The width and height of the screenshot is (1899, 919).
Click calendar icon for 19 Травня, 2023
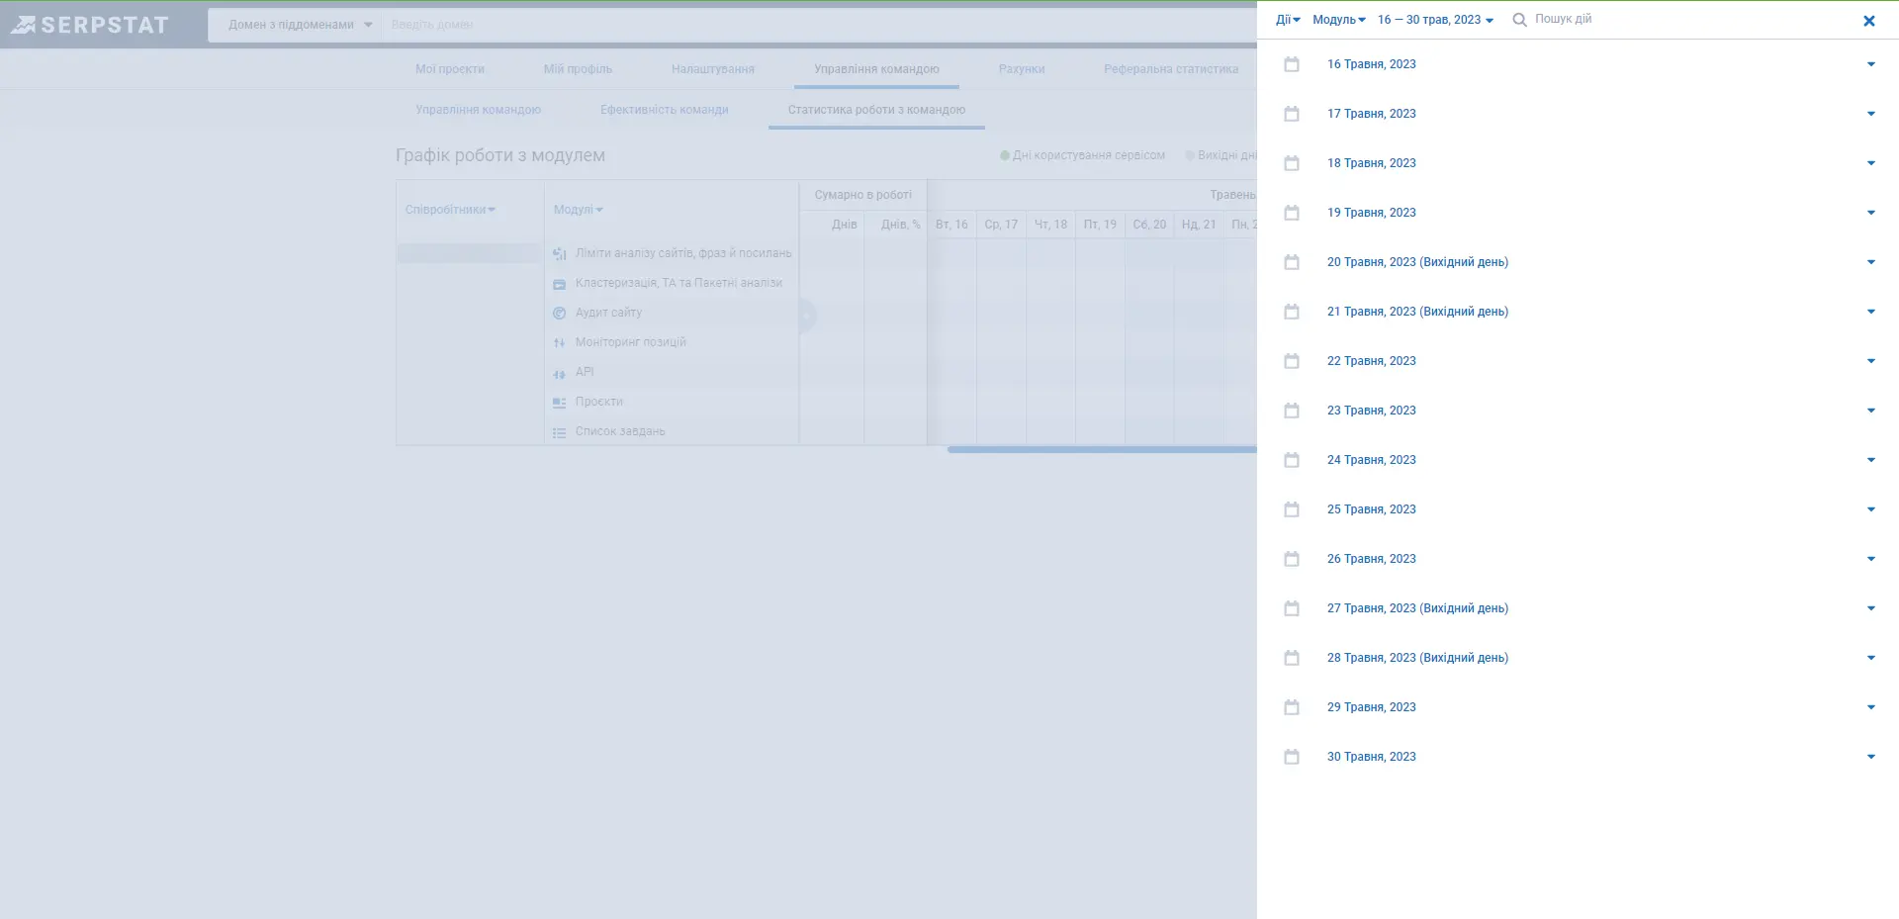pyautogui.click(x=1292, y=213)
